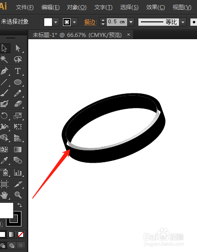Select the Selection tool (black arrow)
The height and width of the screenshot is (252, 197).
(4, 48)
